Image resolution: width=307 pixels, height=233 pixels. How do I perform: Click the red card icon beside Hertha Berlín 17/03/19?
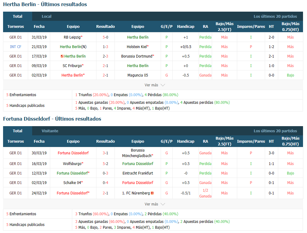(62, 56)
